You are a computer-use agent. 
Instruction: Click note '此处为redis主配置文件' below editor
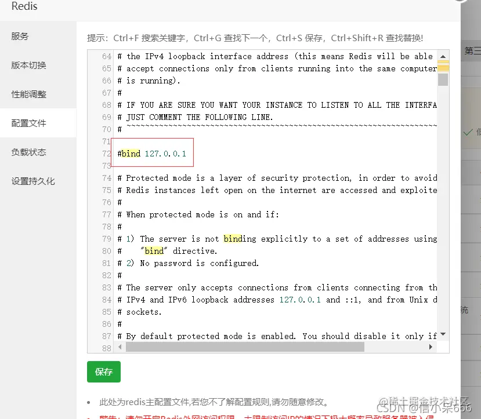[214, 402]
